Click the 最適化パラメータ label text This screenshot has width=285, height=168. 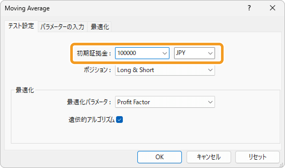point(89,102)
